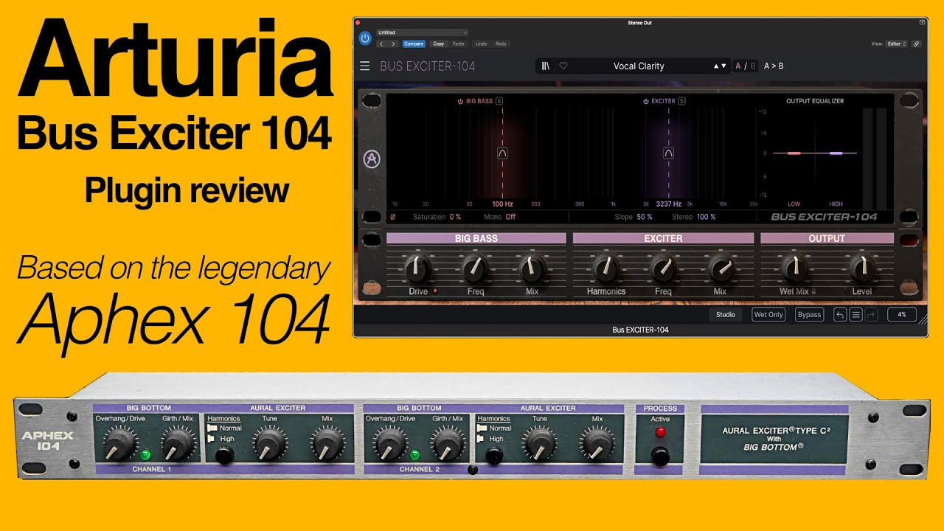
Task: Click the BUS EXCITER-104 title text
Action: coord(427,66)
